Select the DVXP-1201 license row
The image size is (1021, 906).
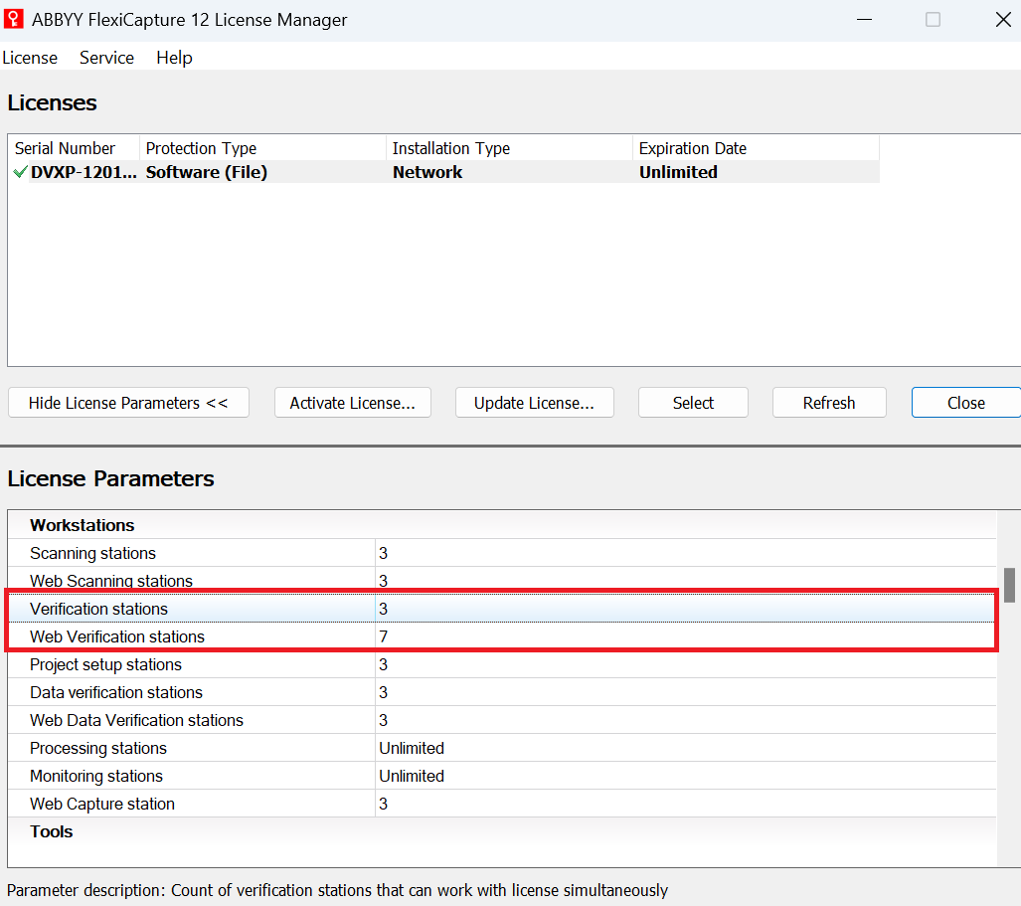(445, 172)
